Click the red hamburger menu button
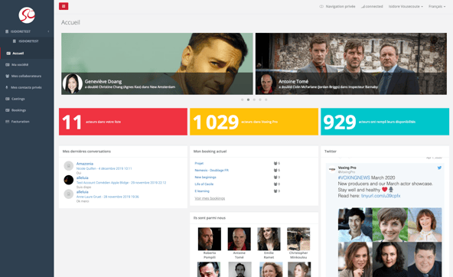The image size is (453, 277). 64,6
